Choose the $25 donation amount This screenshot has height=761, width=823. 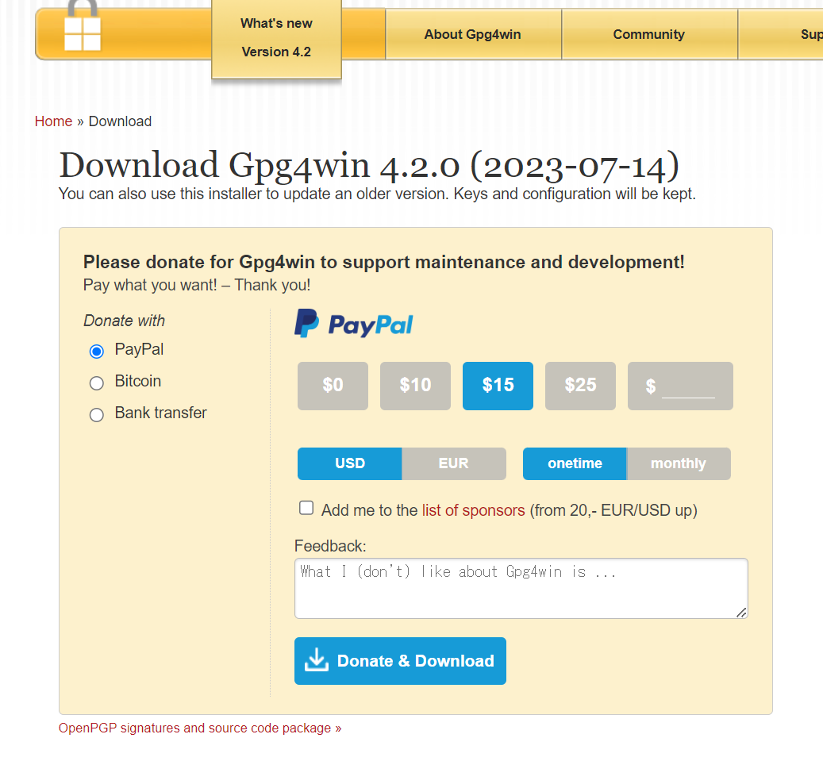(x=580, y=386)
